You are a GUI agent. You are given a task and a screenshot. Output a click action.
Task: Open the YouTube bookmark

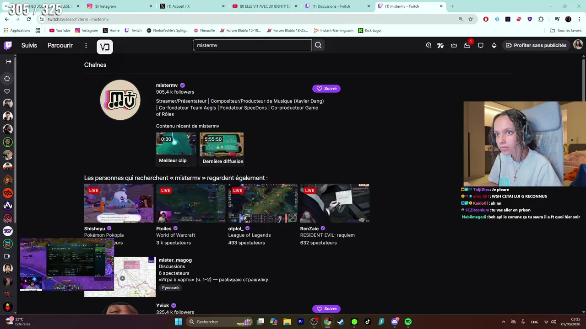tap(60, 31)
